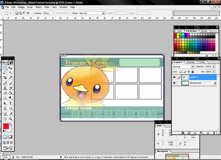The height and width of the screenshot is (160, 221).
Task: Open the Fill slider arrow
Action: [x=214, y=71]
